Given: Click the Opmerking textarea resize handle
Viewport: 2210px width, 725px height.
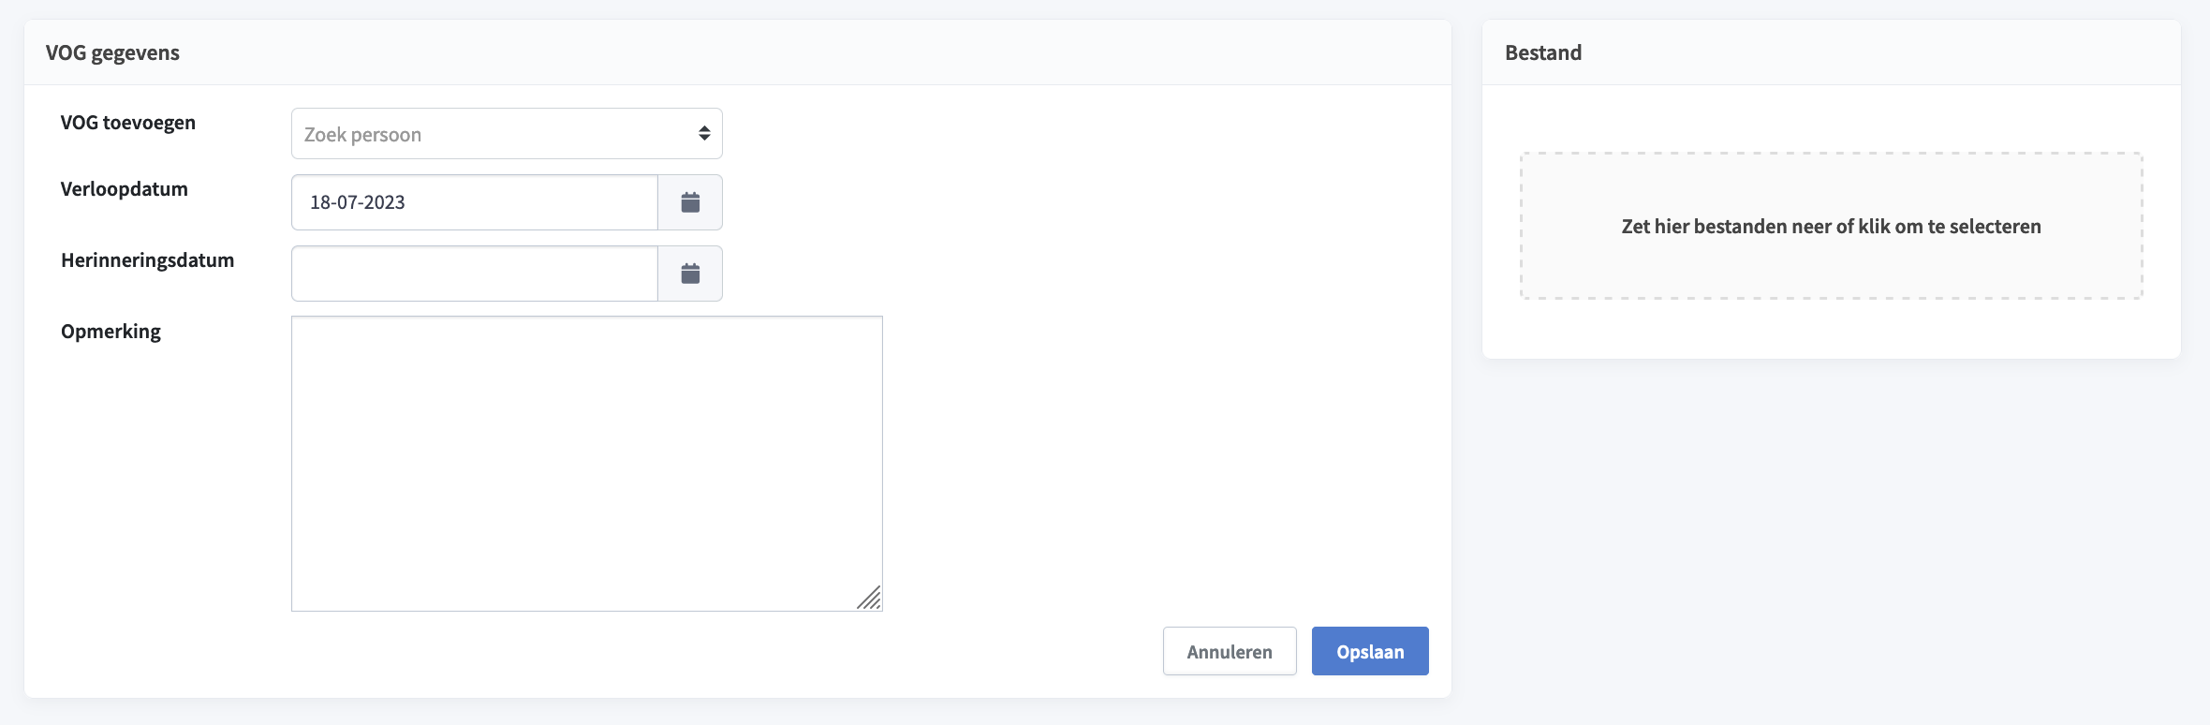Looking at the screenshot, I should click(870, 599).
